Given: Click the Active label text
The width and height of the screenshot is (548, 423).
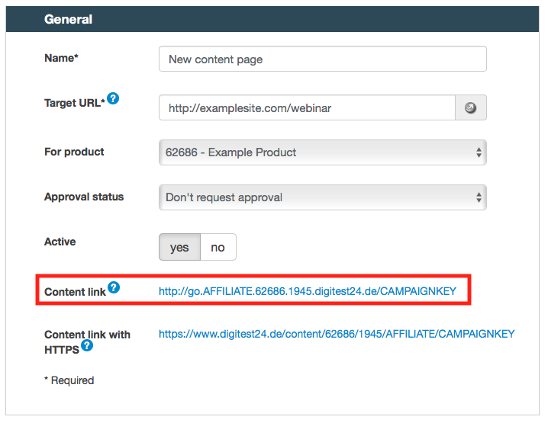Looking at the screenshot, I should [x=60, y=242].
